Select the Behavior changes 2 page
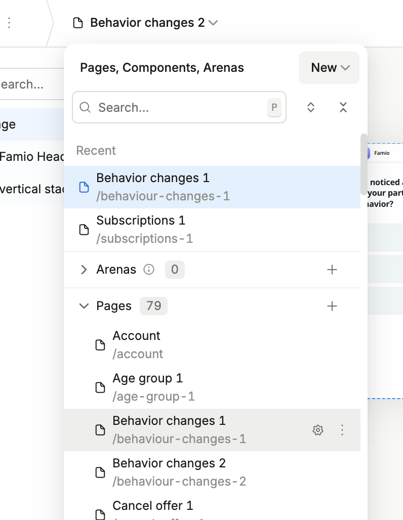Viewport: 403px width, 520px height. (x=169, y=472)
